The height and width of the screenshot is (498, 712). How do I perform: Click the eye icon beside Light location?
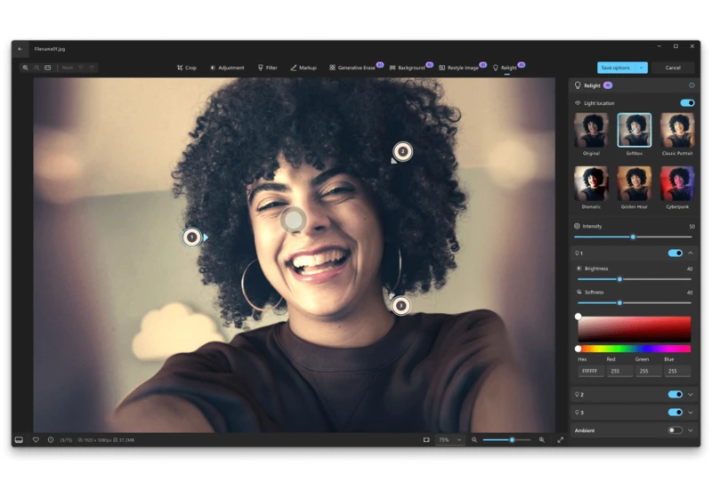point(578,103)
